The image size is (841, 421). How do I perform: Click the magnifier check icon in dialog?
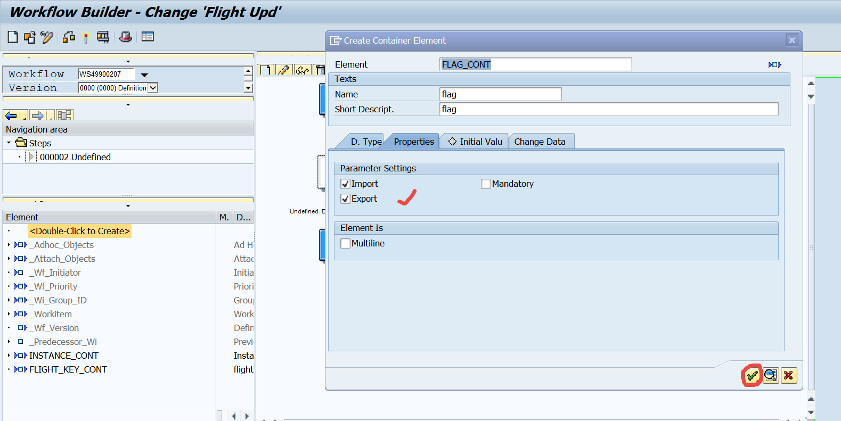pyautogui.click(x=770, y=376)
